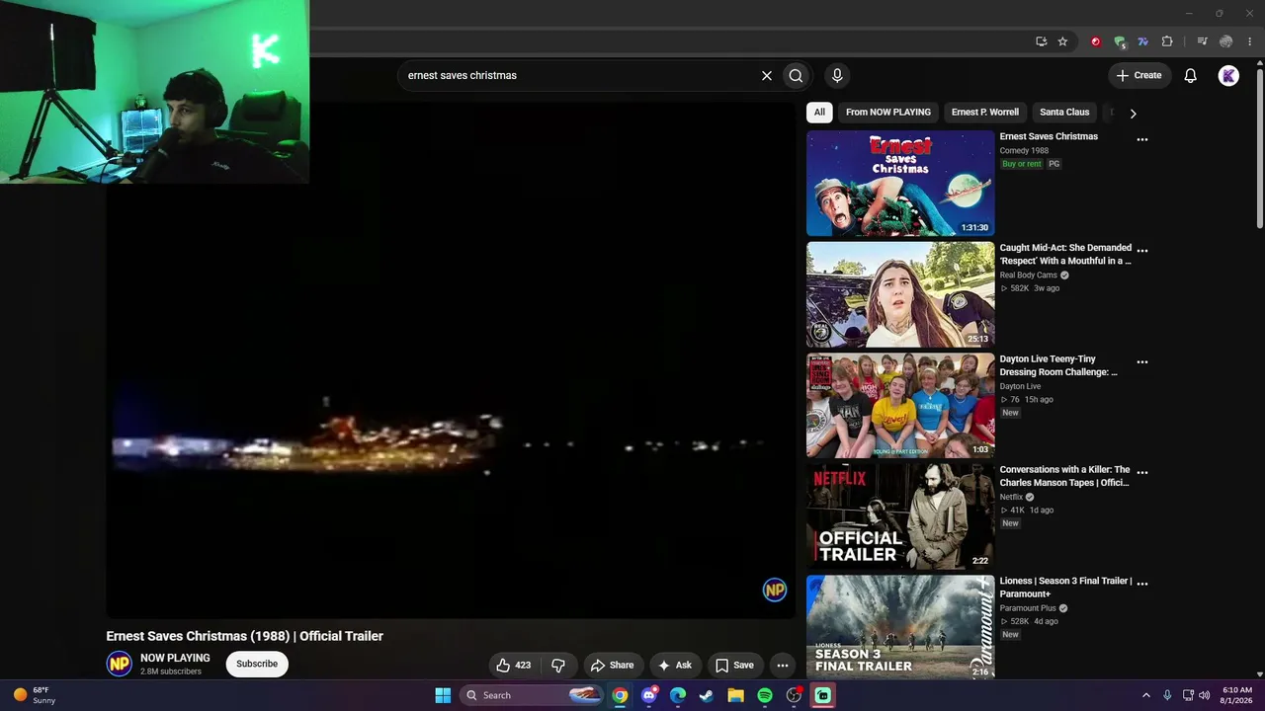Image resolution: width=1265 pixels, height=711 pixels.
Task: Open the Ernest Saves Christmas movie thumbnail
Action: click(900, 183)
